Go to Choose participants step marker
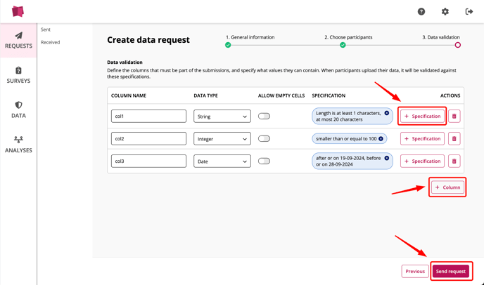 coord(343,45)
